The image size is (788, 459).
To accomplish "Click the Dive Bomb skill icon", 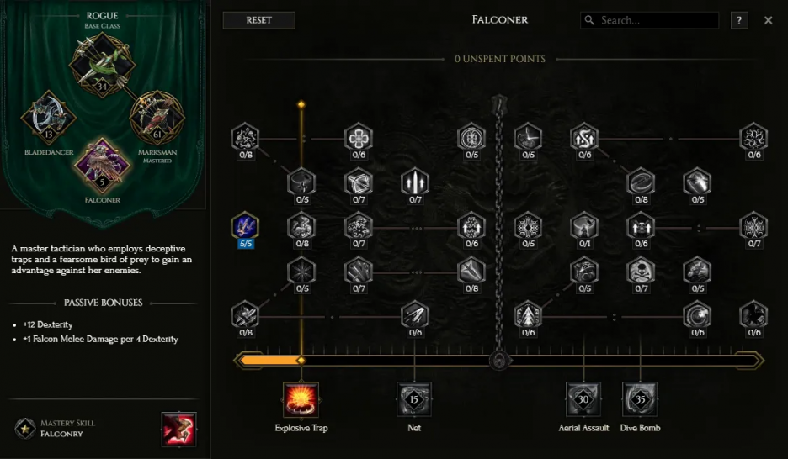I will (x=640, y=399).
